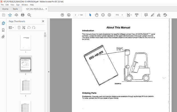Rotate page clockwise in thumbnails panel

coord(34,27)
